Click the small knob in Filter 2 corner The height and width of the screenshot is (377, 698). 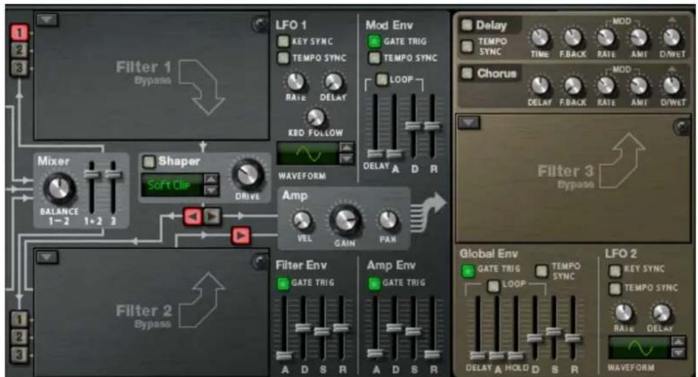[260, 261]
